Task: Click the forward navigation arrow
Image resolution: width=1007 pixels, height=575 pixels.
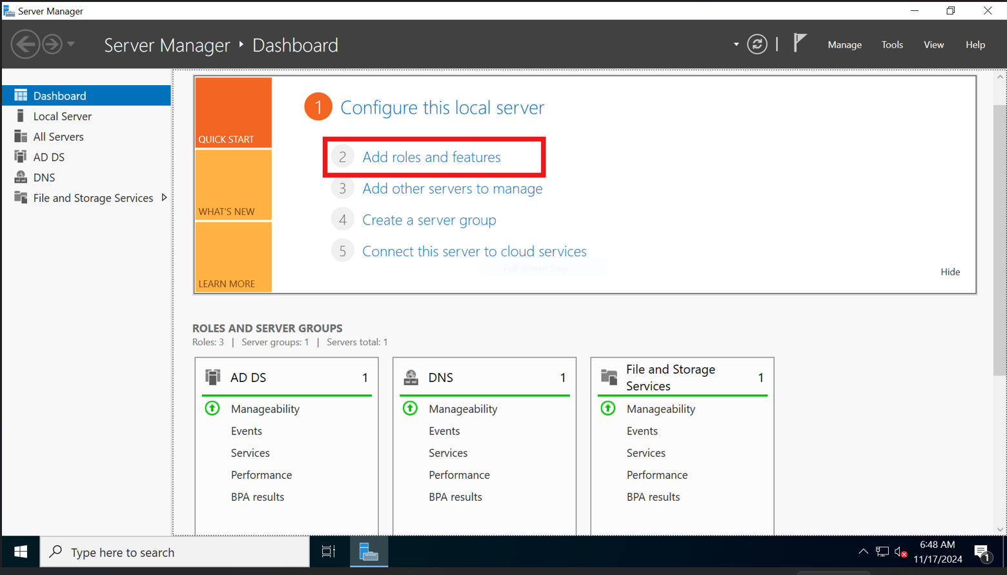Action: pos(52,45)
